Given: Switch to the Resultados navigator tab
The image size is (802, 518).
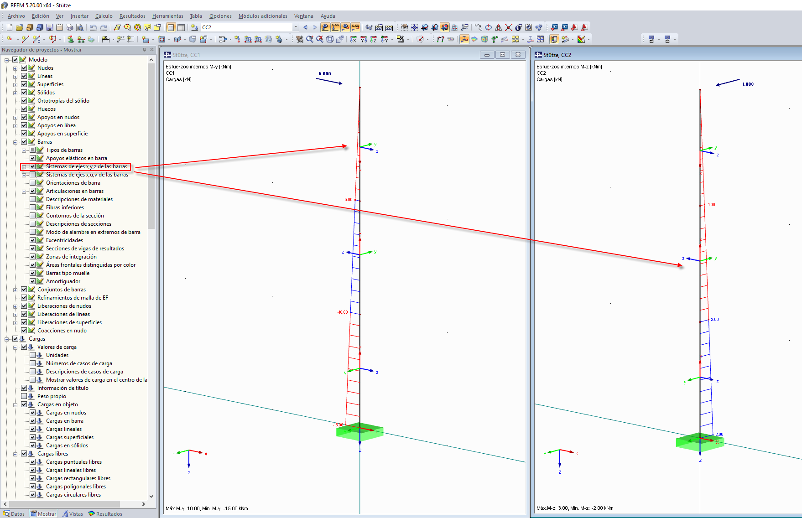Looking at the screenshot, I should click(105, 514).
